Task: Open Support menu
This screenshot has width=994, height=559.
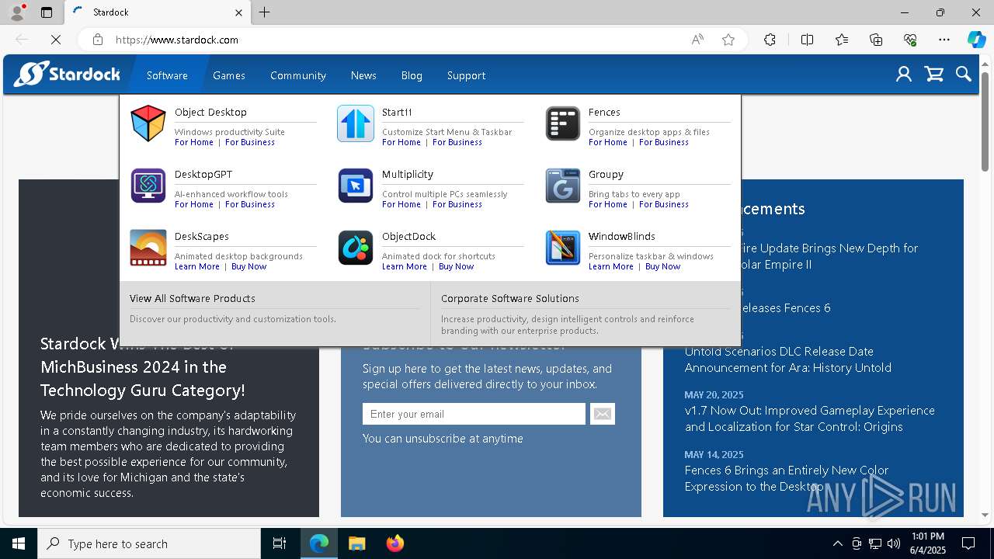Action: click(466, 75)
